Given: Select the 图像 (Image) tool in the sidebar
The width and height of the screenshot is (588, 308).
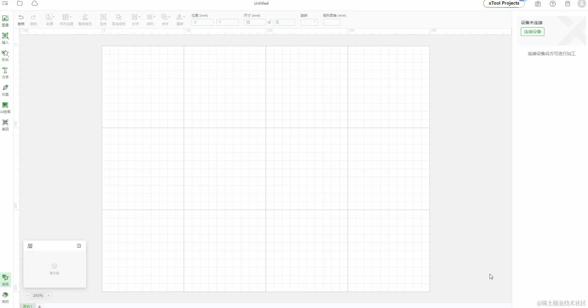Looking at the screenshot, I should coord(5,21).
